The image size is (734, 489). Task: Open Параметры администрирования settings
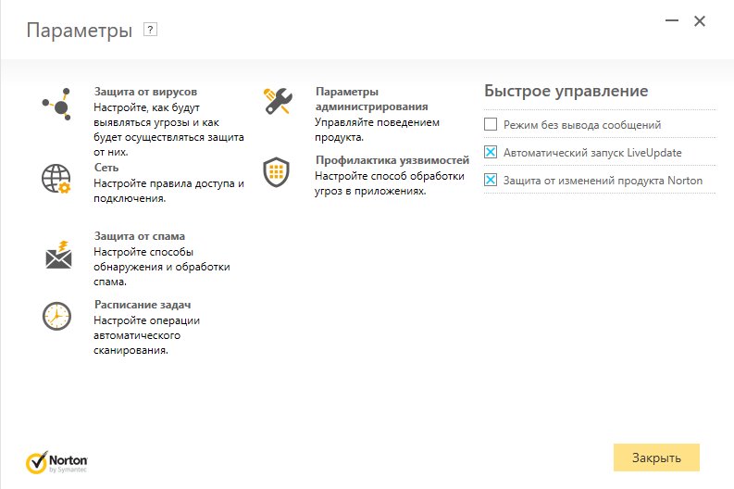coord(372,99)
